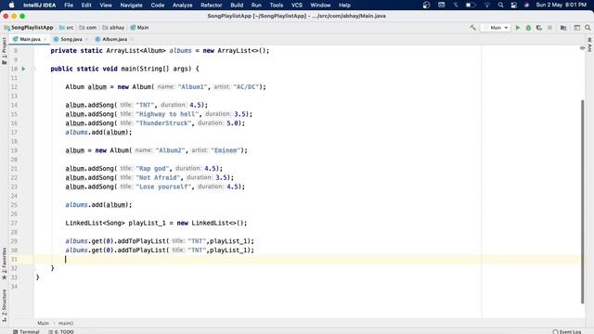Open the Help menu

pyautogui.click(x=344, y=6)
